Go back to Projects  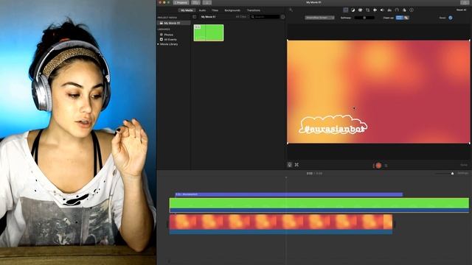point(181,2)
